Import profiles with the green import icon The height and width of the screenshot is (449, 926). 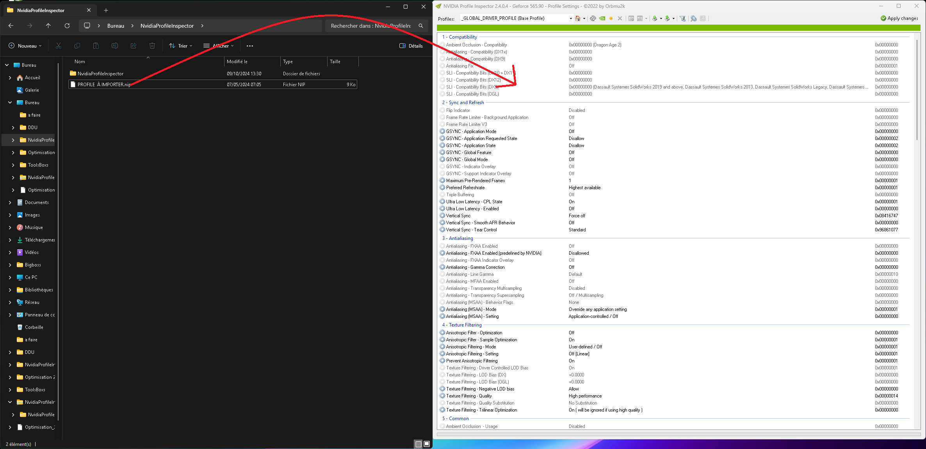[668, 18]
